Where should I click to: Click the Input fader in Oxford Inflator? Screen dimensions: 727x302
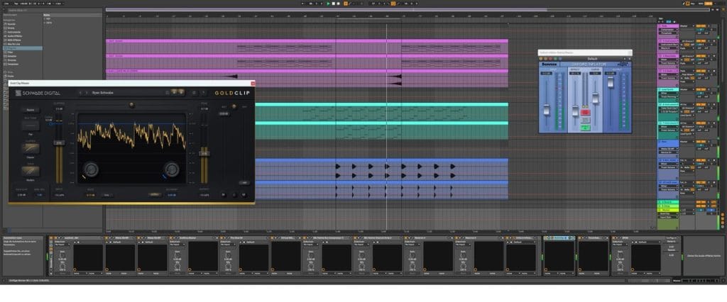pos(546,110)
